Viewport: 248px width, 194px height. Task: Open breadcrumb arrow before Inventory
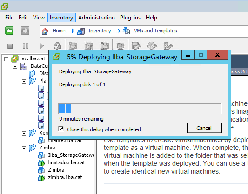tap(73, 31)
